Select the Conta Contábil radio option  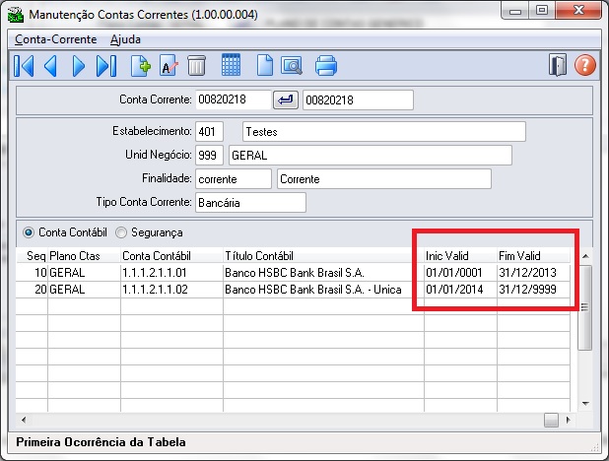65,232
